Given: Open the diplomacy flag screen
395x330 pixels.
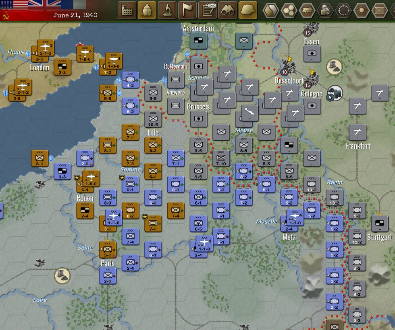Looking at the screenshot, I should (187, 10).
